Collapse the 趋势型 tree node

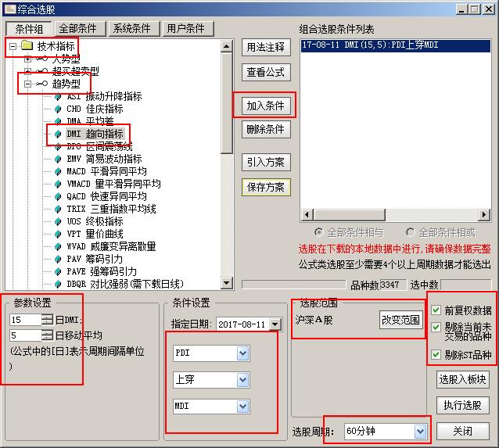[27, 84]
